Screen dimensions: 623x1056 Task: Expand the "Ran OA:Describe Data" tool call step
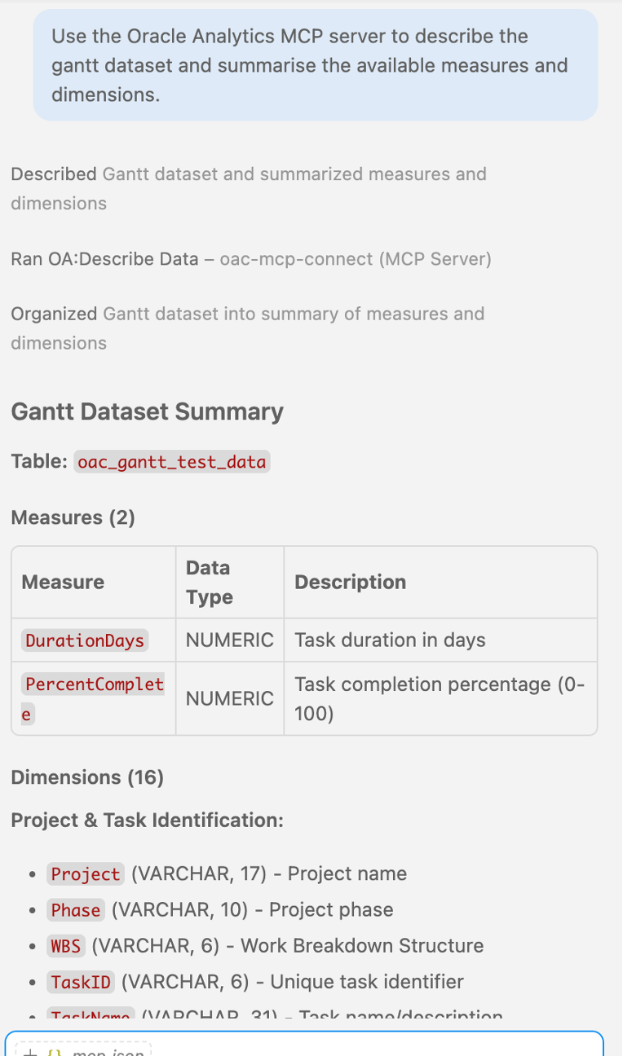pyautogui.click(x=251, y=259)
